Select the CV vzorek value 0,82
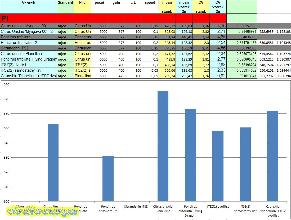Screen dimensions: 291x220 218,76
